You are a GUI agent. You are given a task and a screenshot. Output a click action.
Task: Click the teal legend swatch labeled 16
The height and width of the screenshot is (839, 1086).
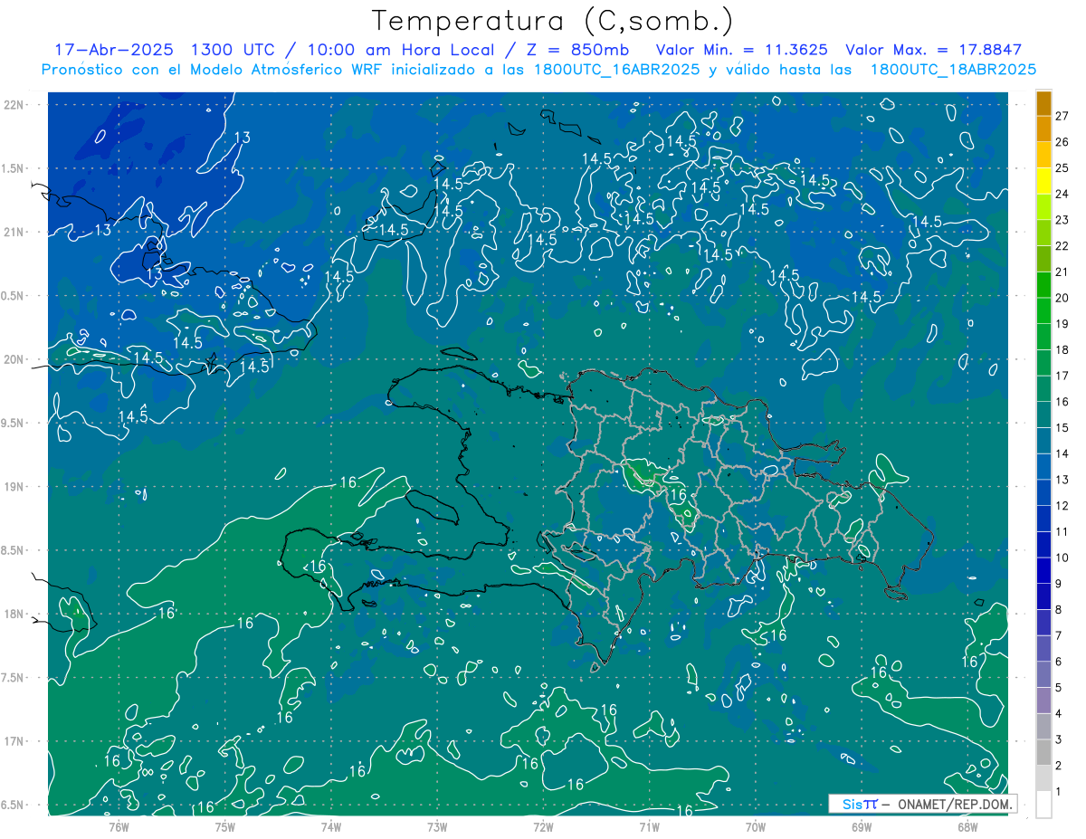click(1043, 389)
